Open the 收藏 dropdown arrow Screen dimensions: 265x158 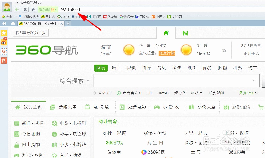pyautogui.click(x=15, y=16)
